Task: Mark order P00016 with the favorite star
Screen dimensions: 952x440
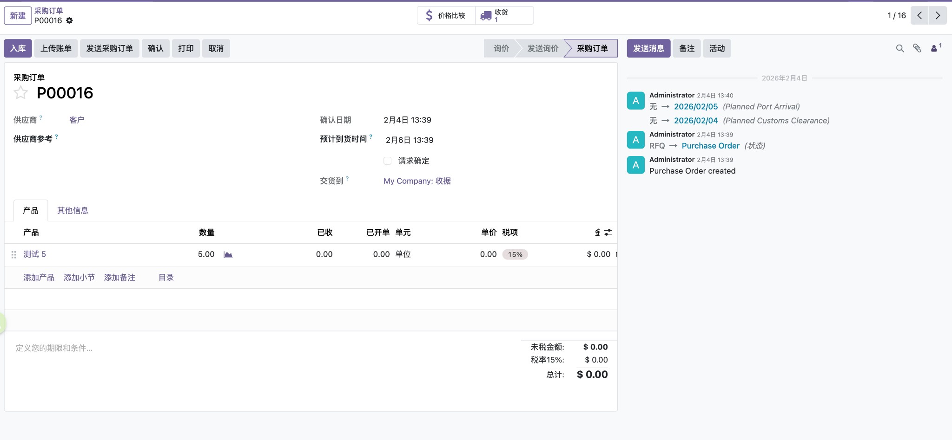Action: [20, 93]
